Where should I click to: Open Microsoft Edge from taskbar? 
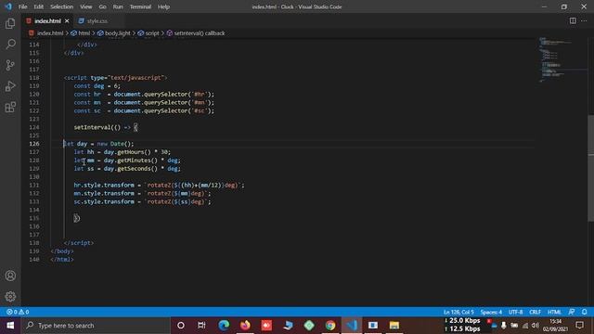224,326
